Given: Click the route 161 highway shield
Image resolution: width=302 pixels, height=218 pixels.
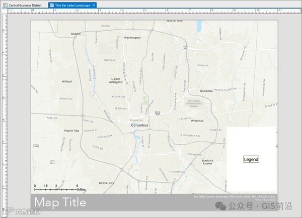Looking at the screenshot, I should click(185, 48).
